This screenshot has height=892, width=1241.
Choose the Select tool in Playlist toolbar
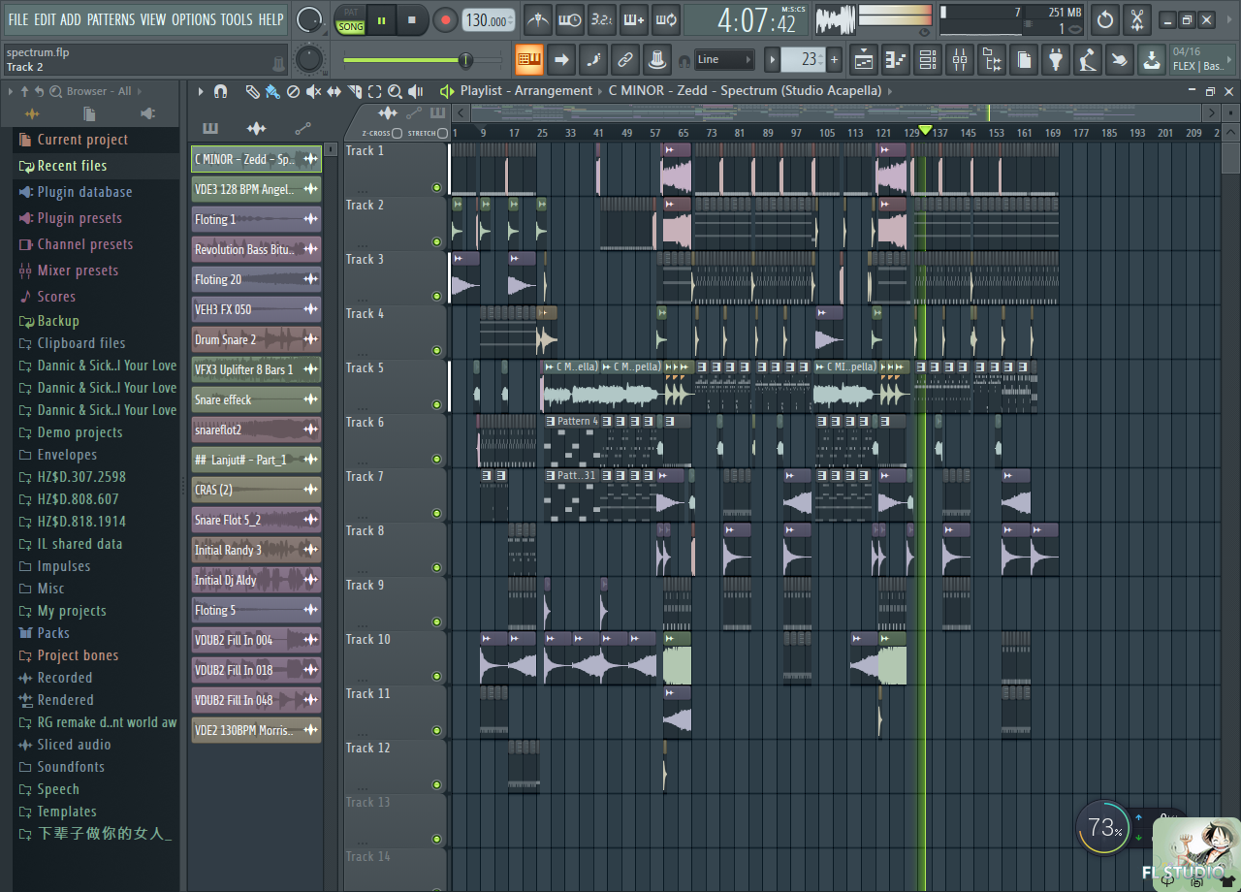[374, 91]
